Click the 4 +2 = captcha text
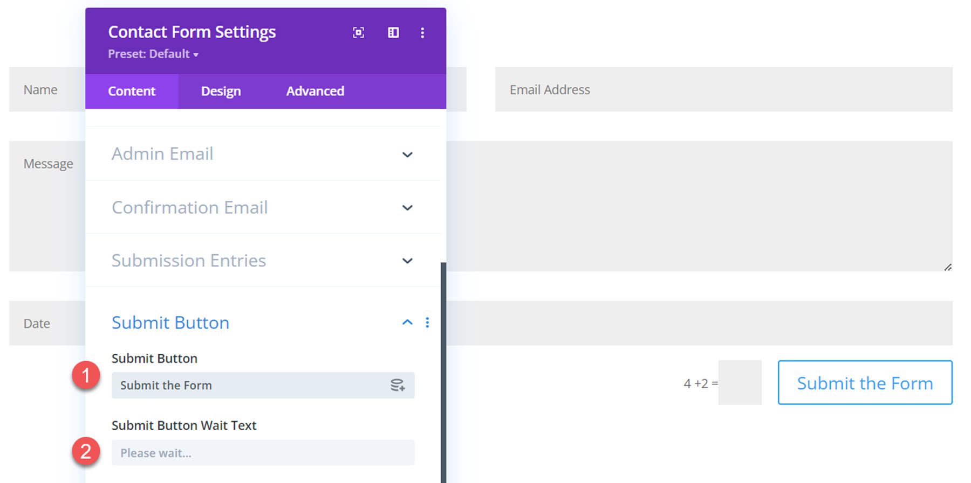 tap(701, 383)
